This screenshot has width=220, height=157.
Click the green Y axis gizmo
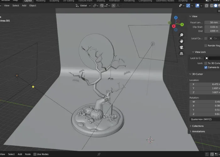tap(182, 24)
